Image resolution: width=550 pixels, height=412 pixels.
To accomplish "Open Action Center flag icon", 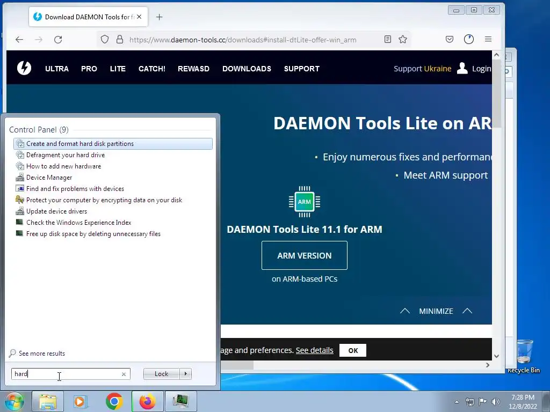I will [482, 402].
